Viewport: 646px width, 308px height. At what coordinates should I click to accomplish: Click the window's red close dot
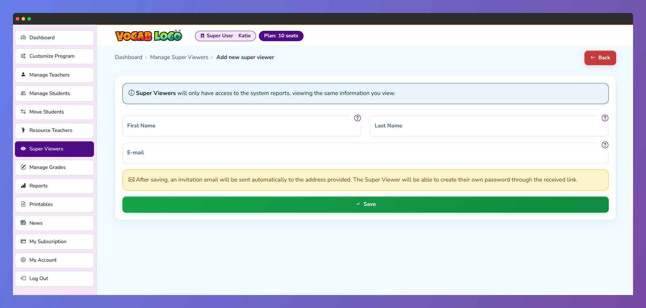click(17, 19)
